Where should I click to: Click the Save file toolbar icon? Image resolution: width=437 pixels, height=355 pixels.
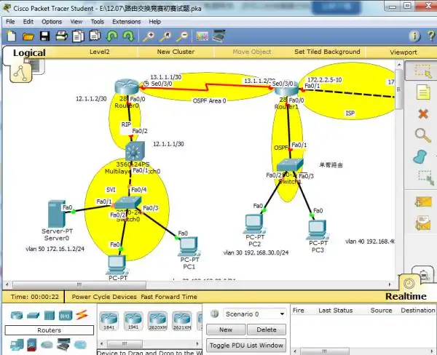44,36
